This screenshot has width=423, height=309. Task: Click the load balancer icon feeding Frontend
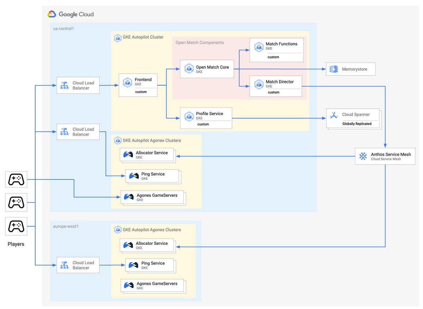pyautogui.click(x=64, y=85)
